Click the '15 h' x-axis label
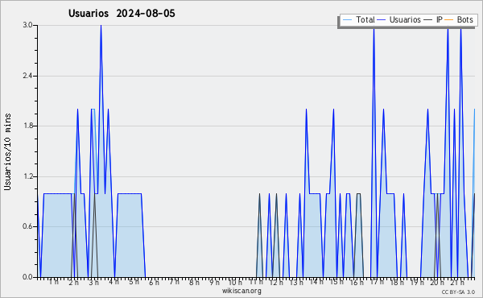Image resolution: width=483 pixels, height=298 pixels. 336,282
